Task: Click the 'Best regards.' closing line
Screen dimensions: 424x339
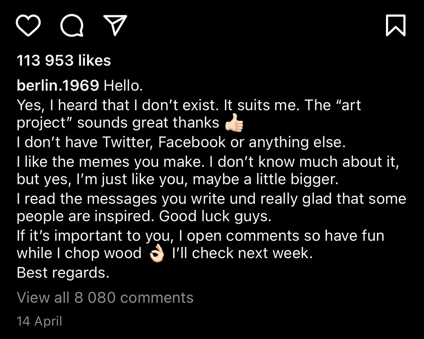Action: point(63,273)
